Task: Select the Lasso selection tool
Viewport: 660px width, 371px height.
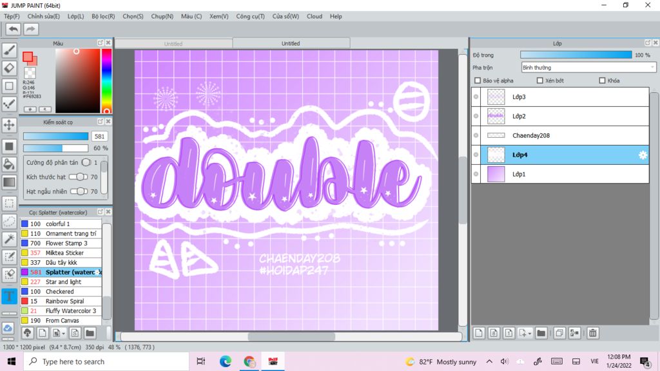Action: tap(9, 222)
